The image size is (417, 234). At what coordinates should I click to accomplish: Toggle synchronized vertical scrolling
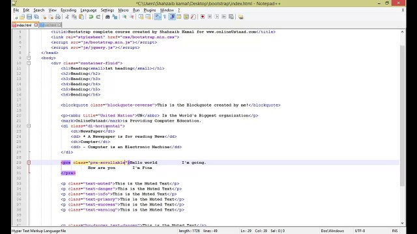tap(141, 17)
